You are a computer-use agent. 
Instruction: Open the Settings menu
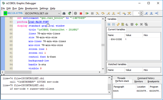(44, 8)
